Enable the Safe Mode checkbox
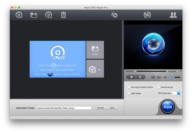The width and height of the screenshot is (192, 133). coord(129,93)
